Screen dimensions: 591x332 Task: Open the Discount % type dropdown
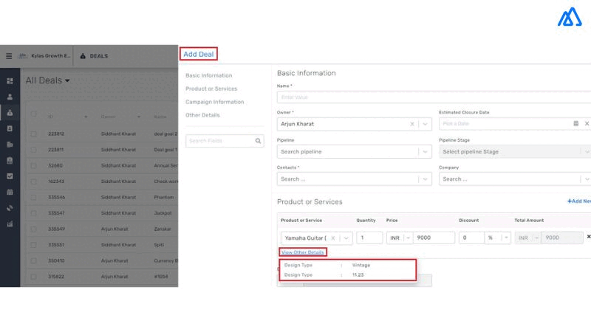click(506, 238)
